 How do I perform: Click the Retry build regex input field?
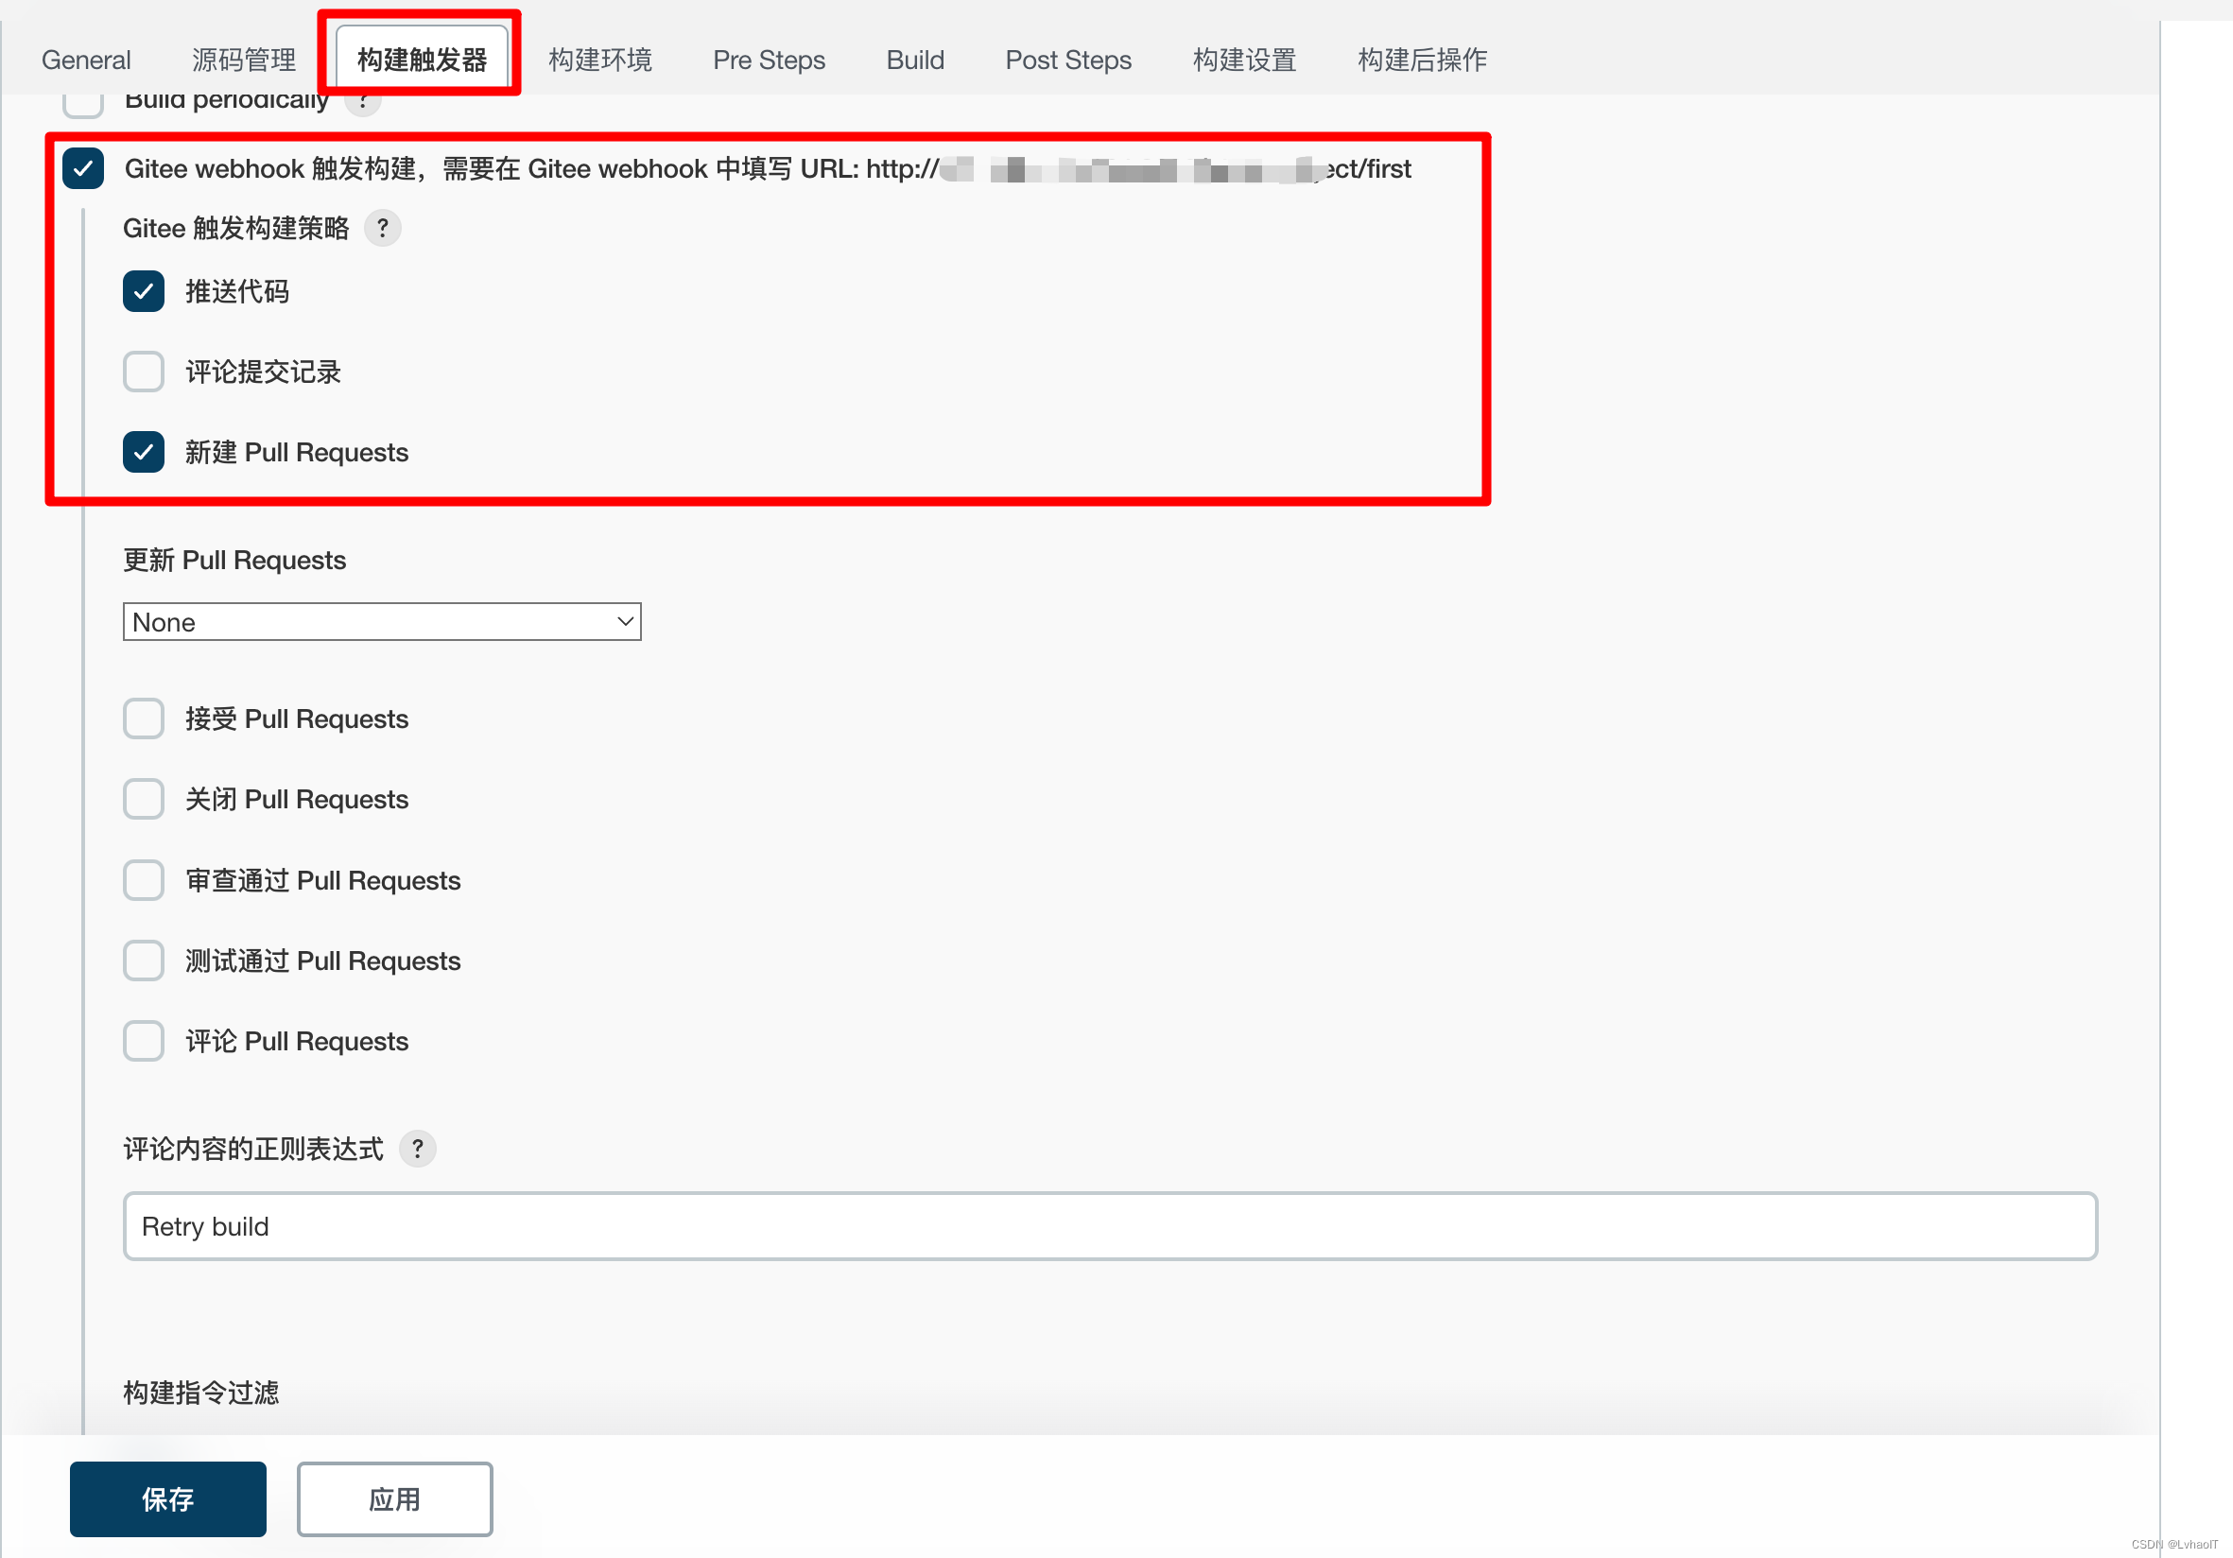(1109, 1226)
